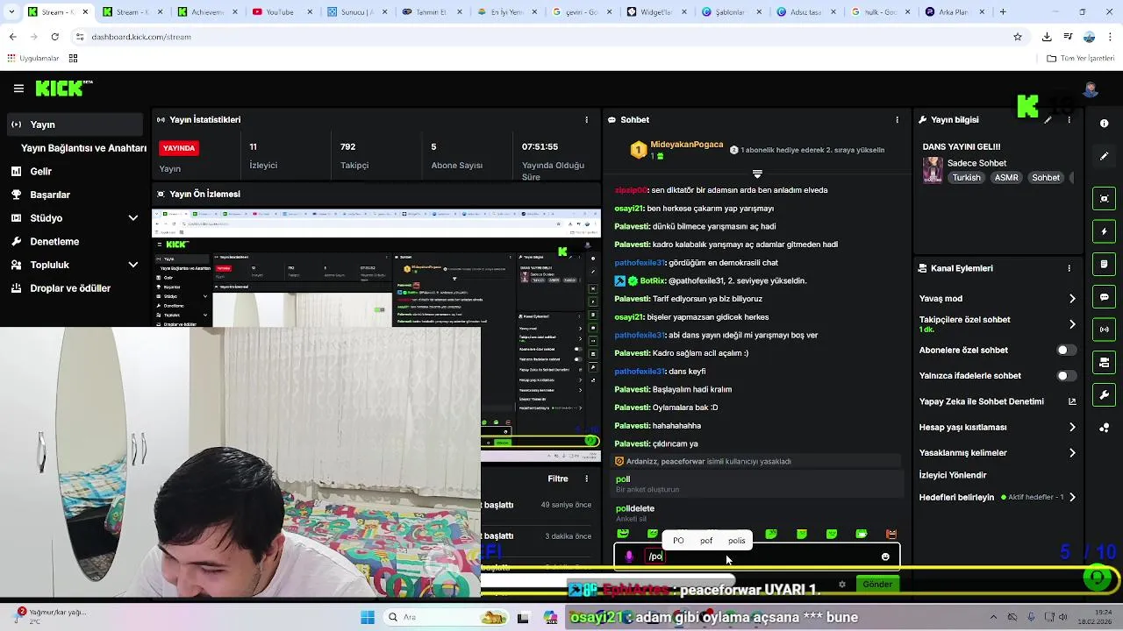Open Windows Start menu
The image size is (1123, 631).
(x=368, y=618)
